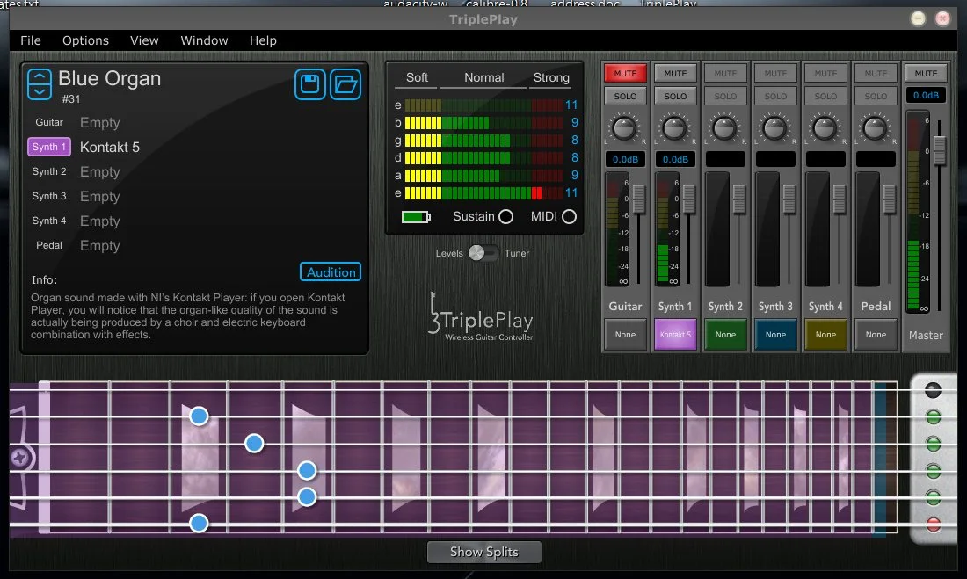Click the dark top string indicator light

(933, 390)
